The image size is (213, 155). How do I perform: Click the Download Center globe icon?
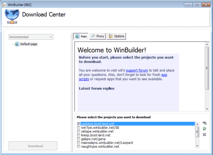pos(12,17)
